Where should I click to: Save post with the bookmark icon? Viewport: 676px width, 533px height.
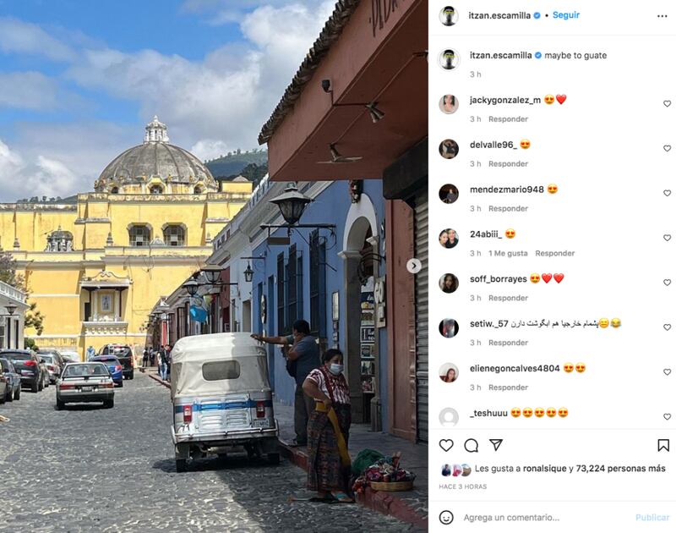[x=663, y=445]
